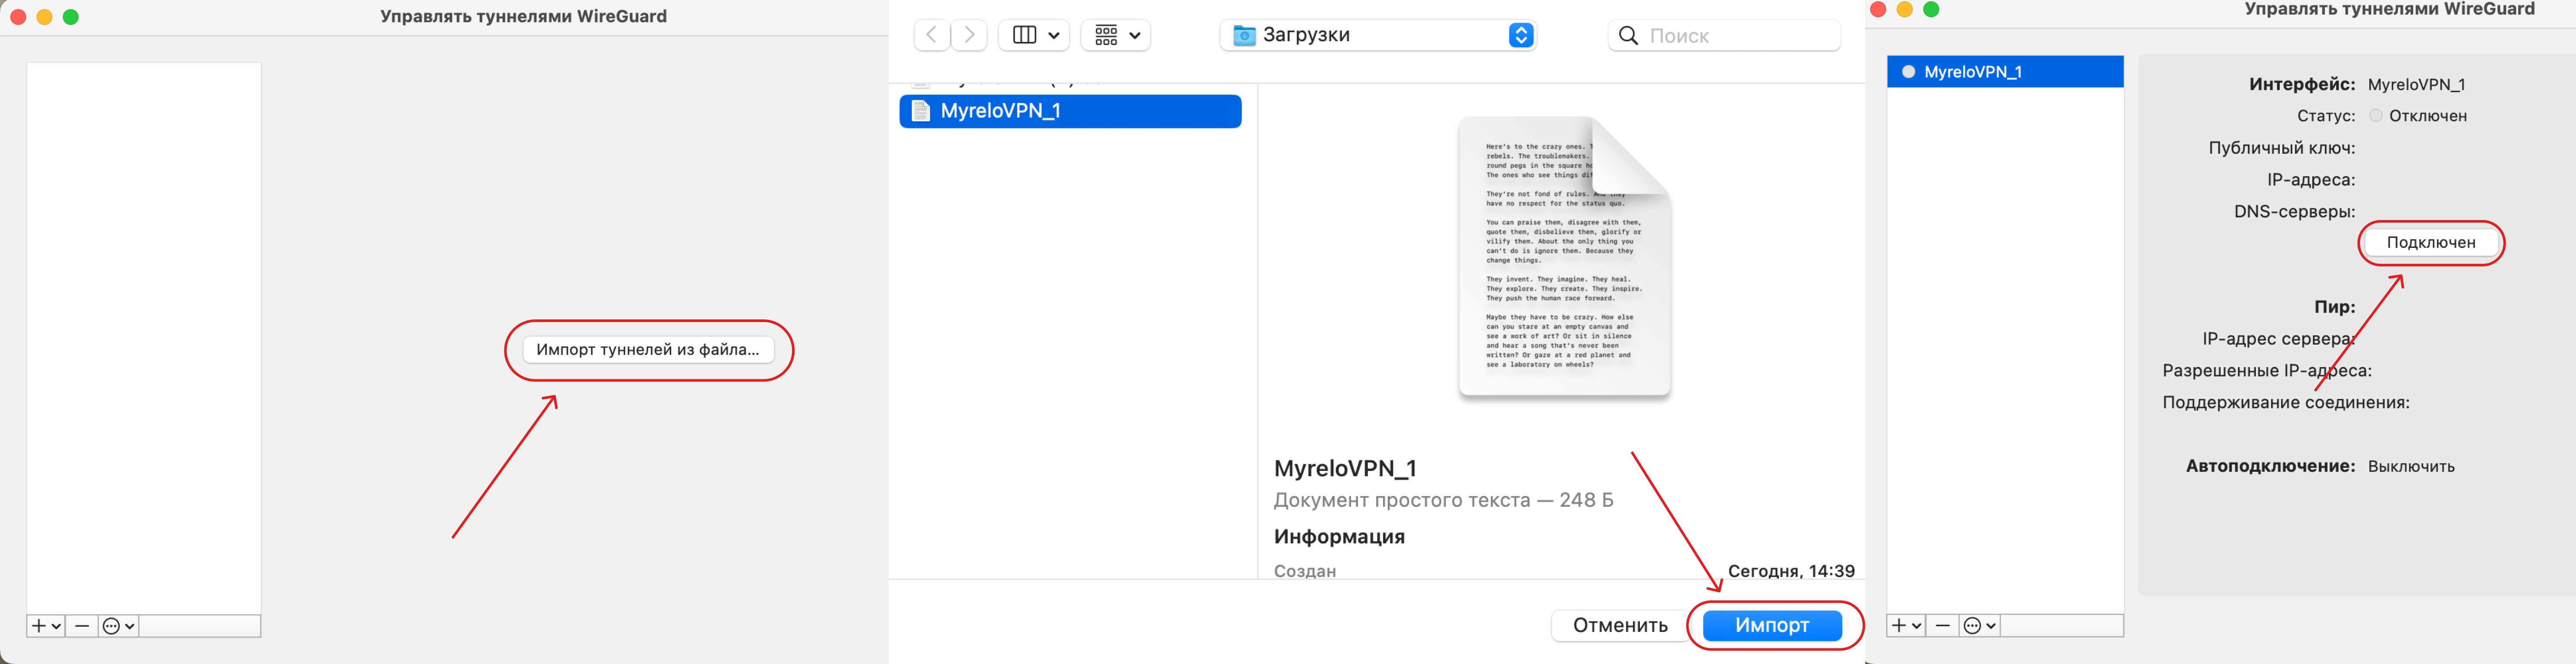Select the Отключен status radio indicator

coord(2376,116)
